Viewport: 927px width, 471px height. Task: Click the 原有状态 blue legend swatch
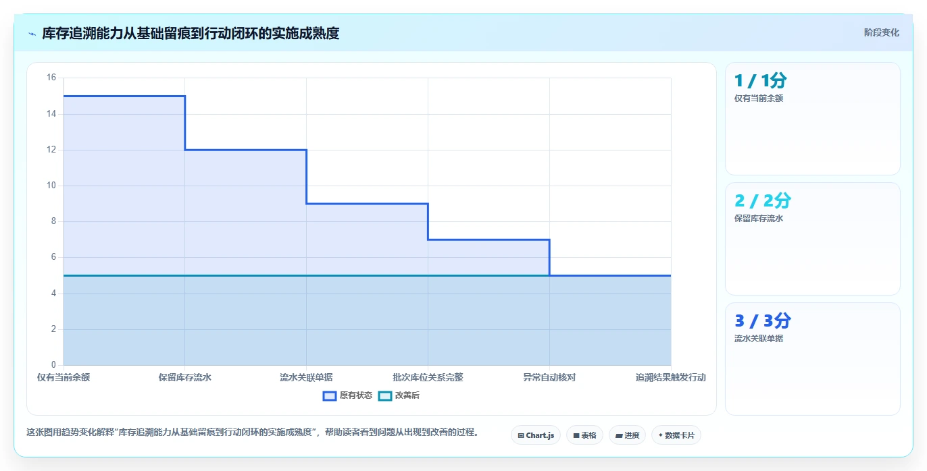coord(330,395)
